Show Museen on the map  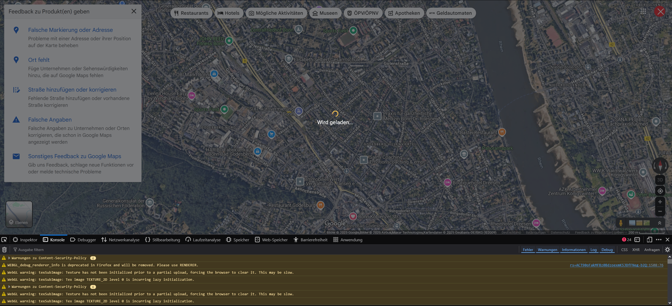click(325, 13)
